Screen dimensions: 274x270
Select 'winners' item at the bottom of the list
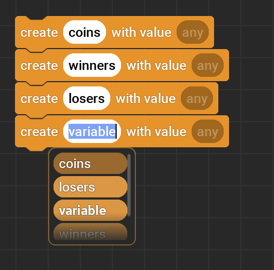tap(90, 232)
